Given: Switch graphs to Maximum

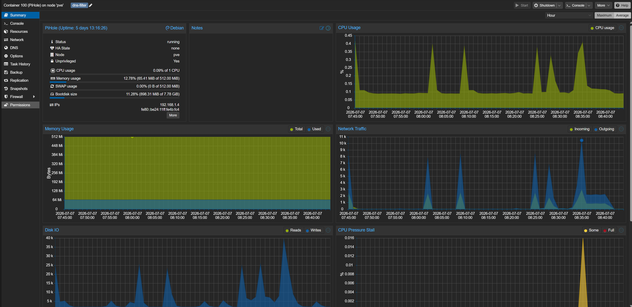Looking at the screenshot, I should pos(604,15).
